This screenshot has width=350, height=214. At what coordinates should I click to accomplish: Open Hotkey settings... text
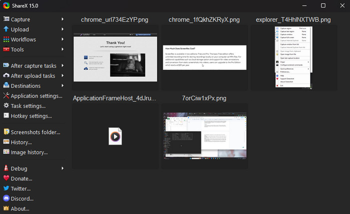pos(31,116)
